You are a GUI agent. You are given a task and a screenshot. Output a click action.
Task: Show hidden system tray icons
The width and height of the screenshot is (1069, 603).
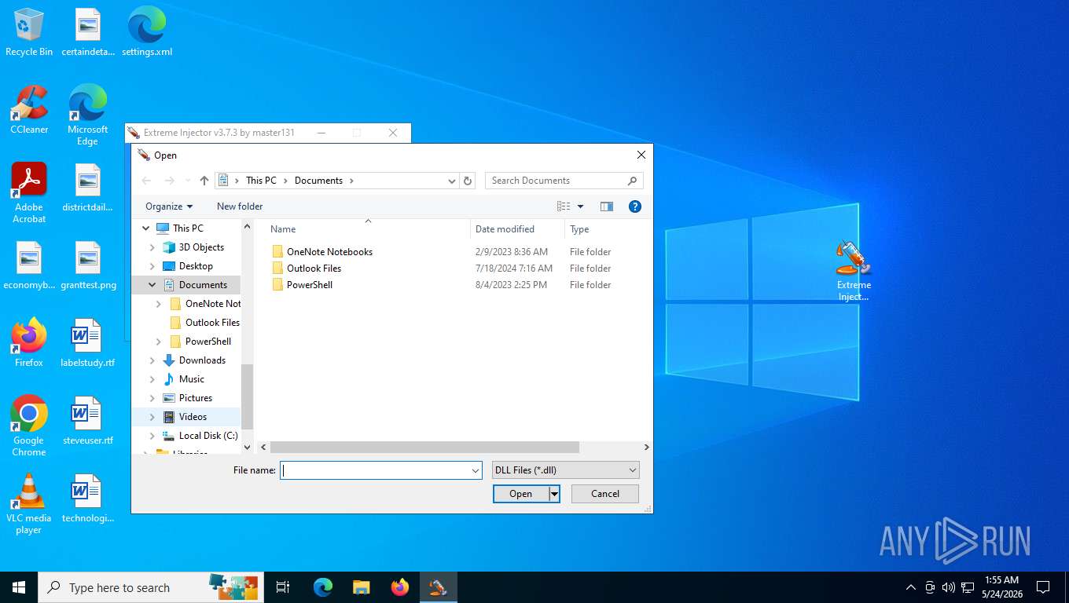911,587
